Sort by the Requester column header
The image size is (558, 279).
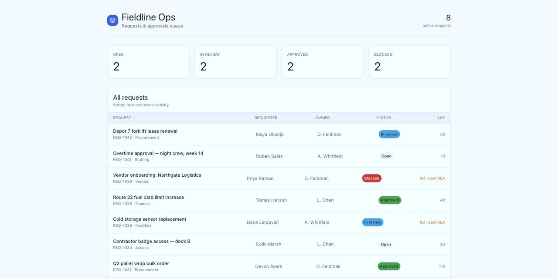(x=266, y=118)
